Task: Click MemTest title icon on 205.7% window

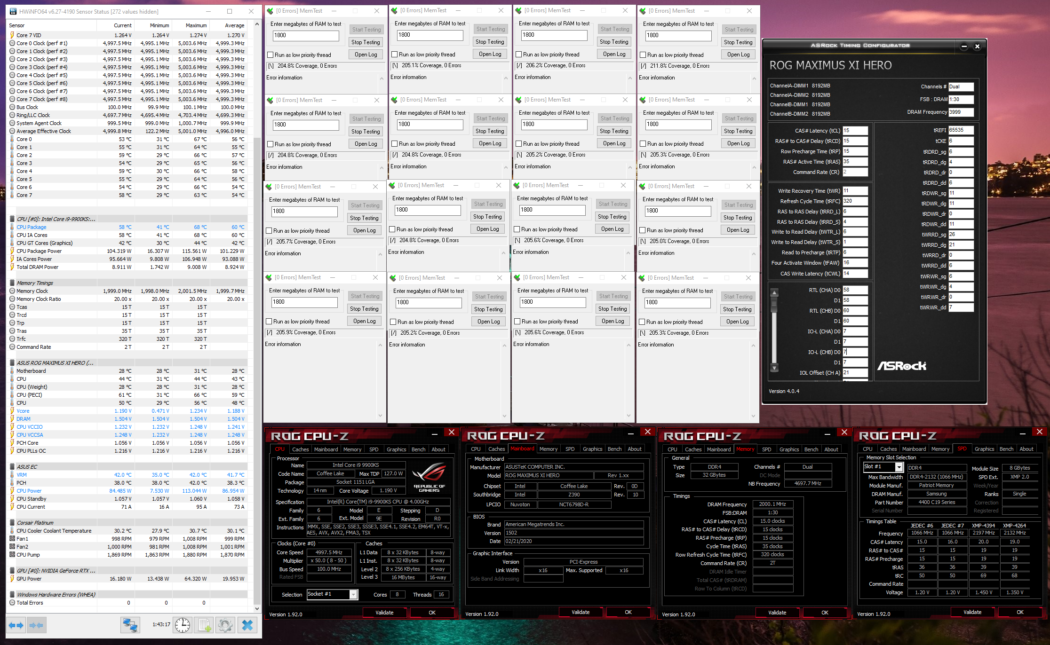Action: pyautogui.click(x=269, y=187)
